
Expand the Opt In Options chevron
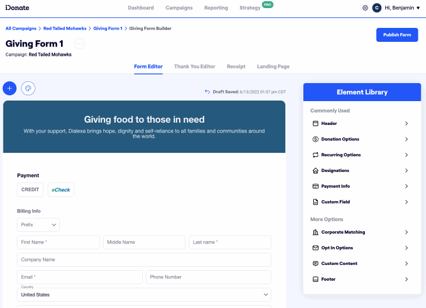(x=406, y=248)
